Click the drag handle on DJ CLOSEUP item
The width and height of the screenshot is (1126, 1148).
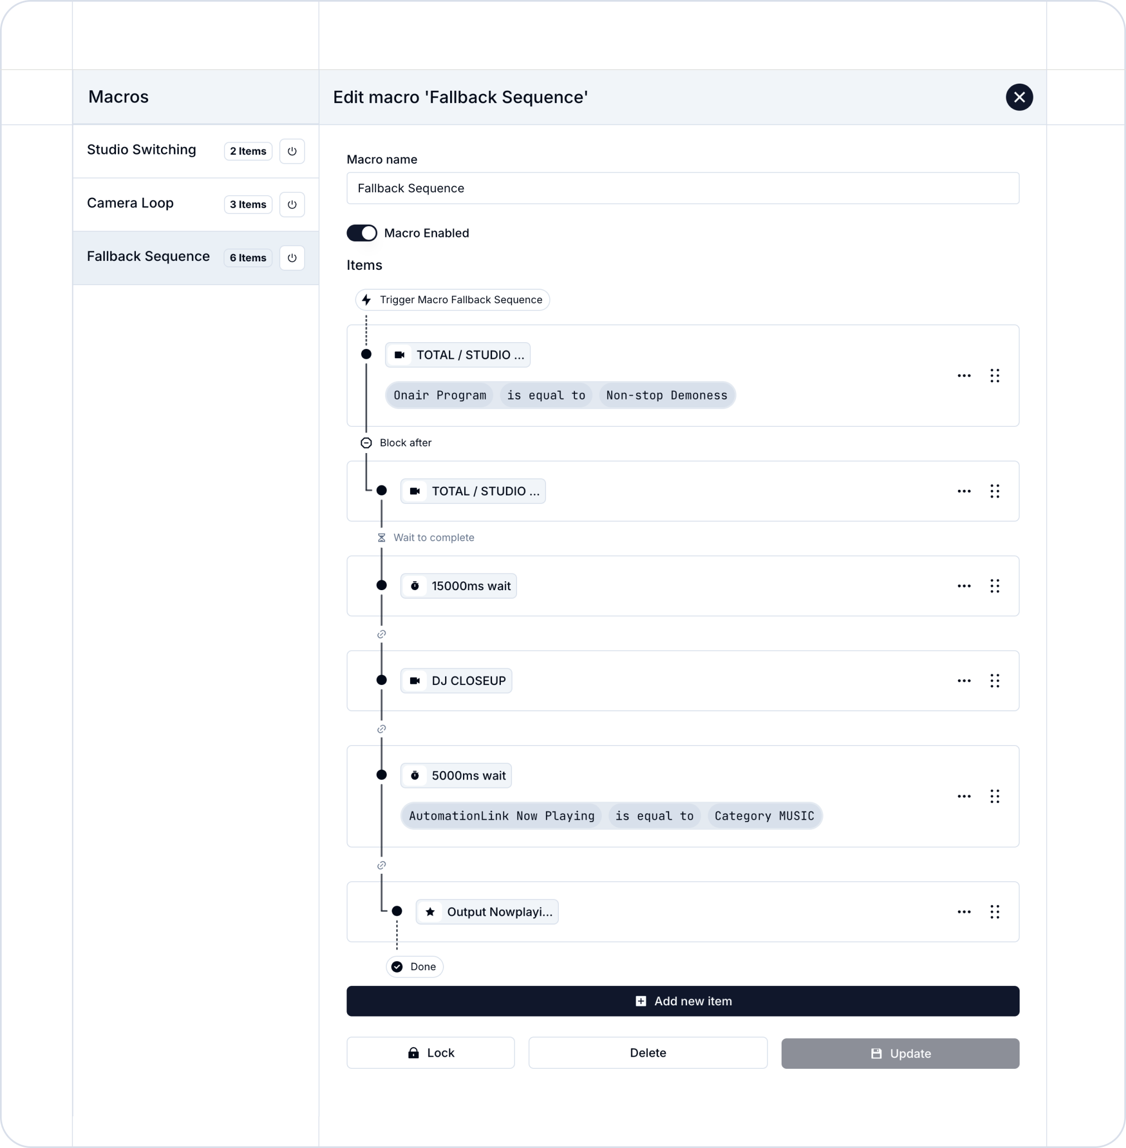pos(995,681)
